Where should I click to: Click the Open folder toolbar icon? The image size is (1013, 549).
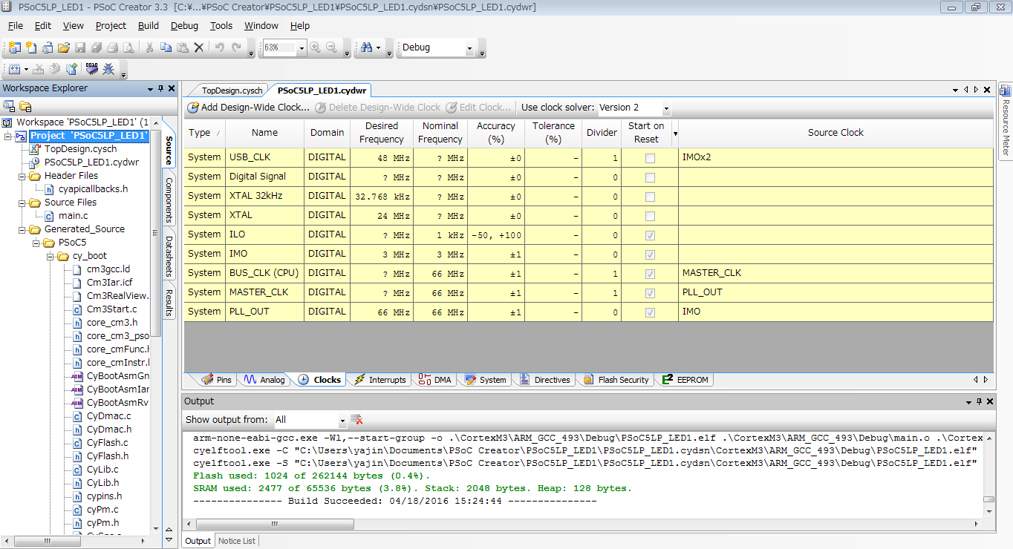tap(64, 47)
